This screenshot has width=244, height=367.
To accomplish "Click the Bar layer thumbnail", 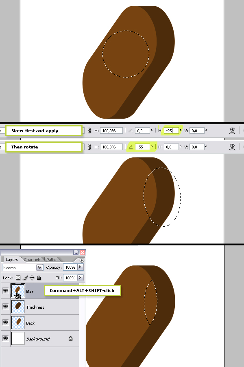I will coord(18,291).
